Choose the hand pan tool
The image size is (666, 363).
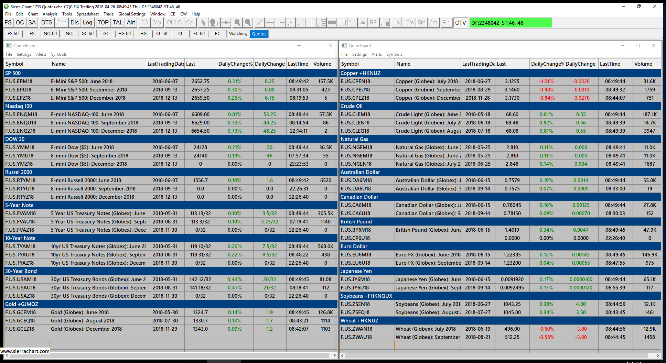pyautogui.click(x=214, y=23)
